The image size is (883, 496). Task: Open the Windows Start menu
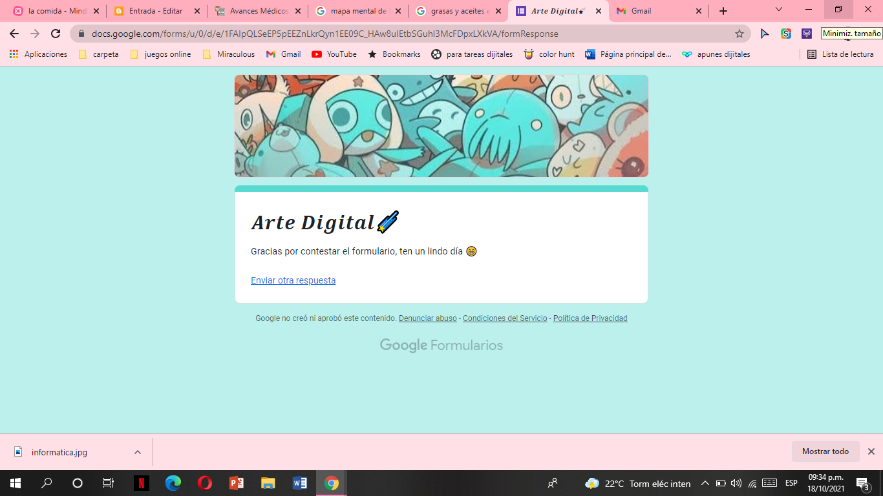[x=16, y=483]
